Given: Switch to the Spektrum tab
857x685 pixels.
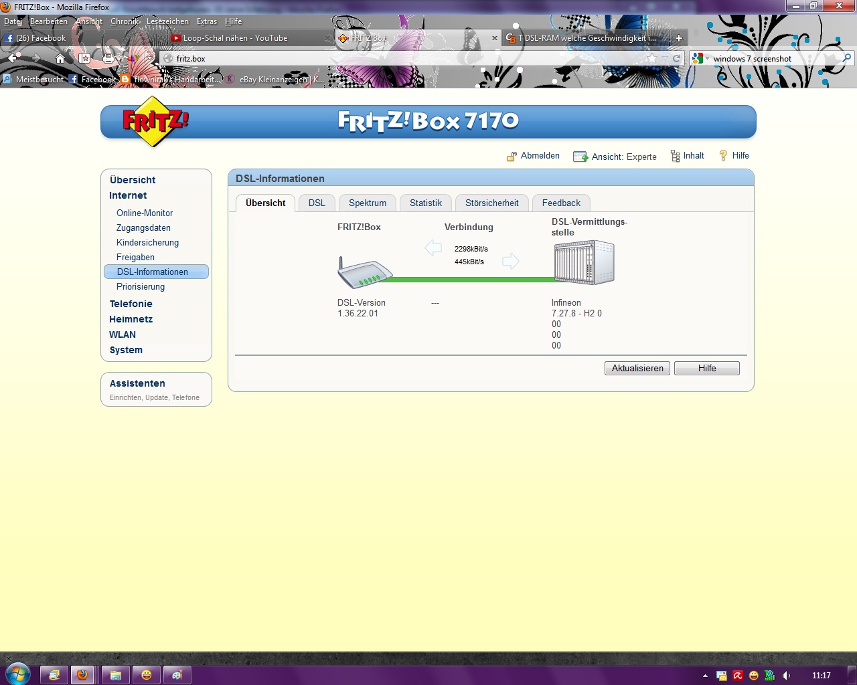Looking at the screenshot, I should click(x=368, y=203).
